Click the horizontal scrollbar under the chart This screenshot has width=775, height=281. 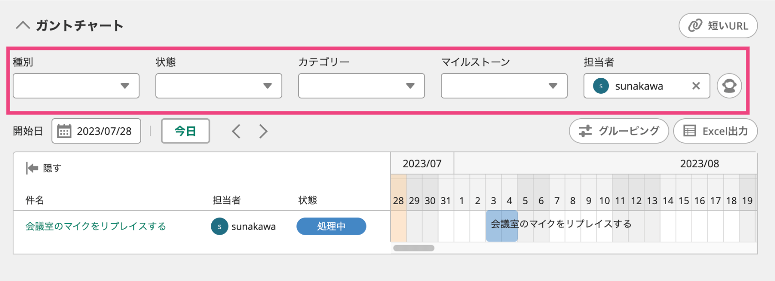pyautogui.click(x=413, y=248)
